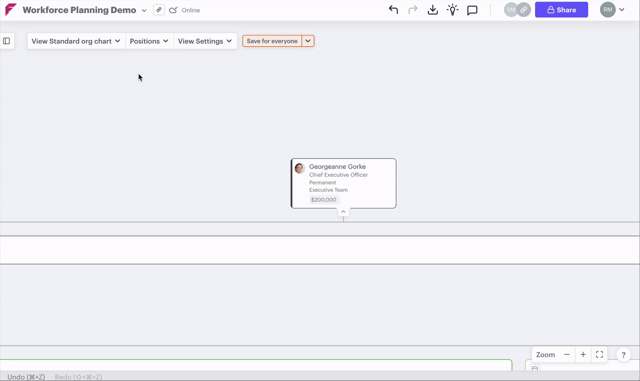Toggle the online status cloud indicator
The height and width of the screenshot is (381, 640).
point(172,9)
